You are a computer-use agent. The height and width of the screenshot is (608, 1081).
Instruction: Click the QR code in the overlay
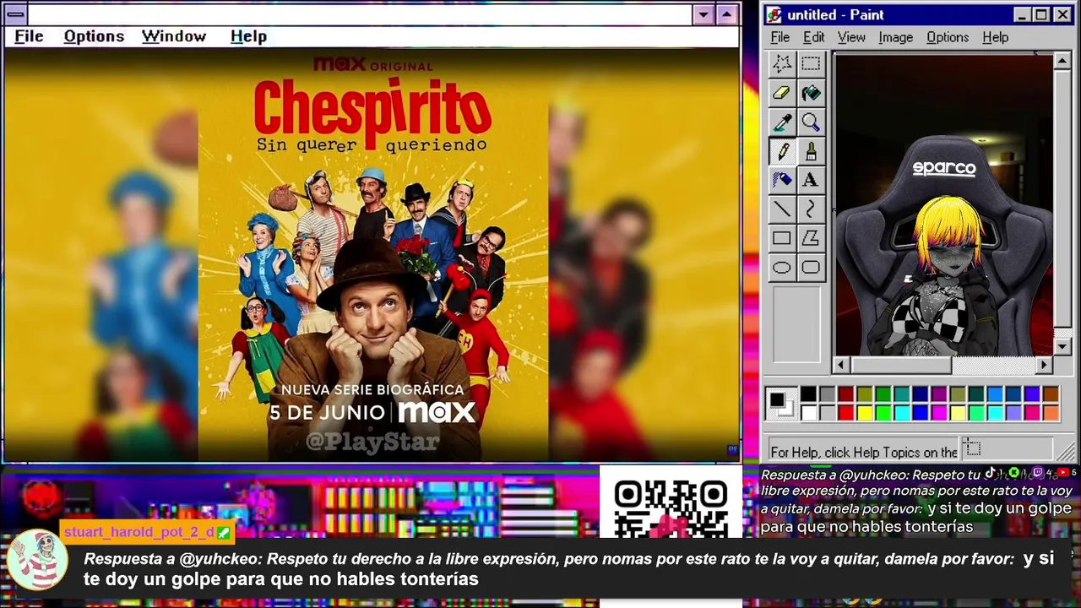point(671,508)
